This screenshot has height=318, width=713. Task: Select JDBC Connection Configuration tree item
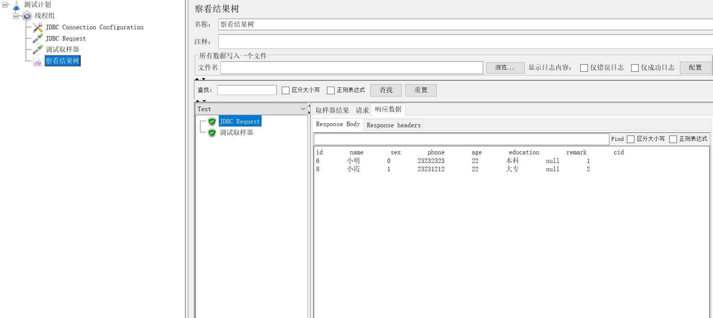[94, 27]
